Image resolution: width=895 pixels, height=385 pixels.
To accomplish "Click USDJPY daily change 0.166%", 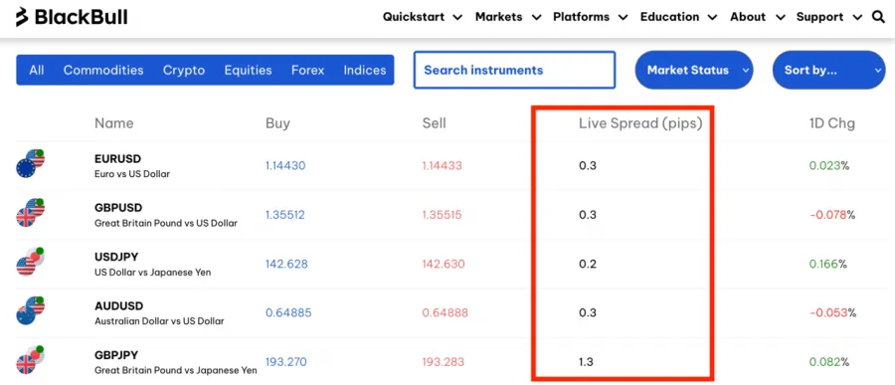I will [828, 264].
